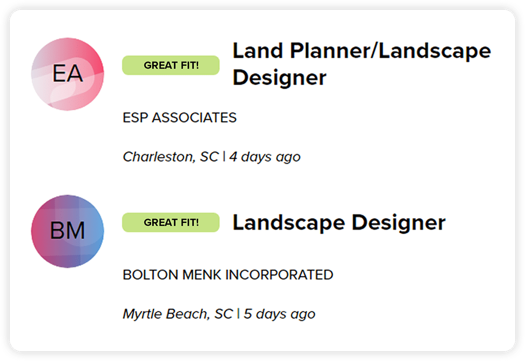
Task: Click the Charleston, SC location text
Action: click(x=171, y=157)
